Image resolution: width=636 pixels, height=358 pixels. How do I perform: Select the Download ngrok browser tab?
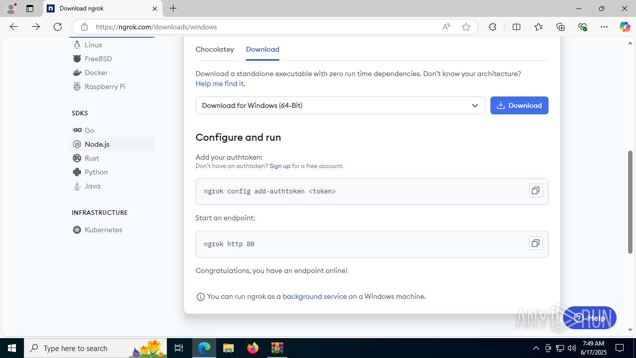point(103,8)
